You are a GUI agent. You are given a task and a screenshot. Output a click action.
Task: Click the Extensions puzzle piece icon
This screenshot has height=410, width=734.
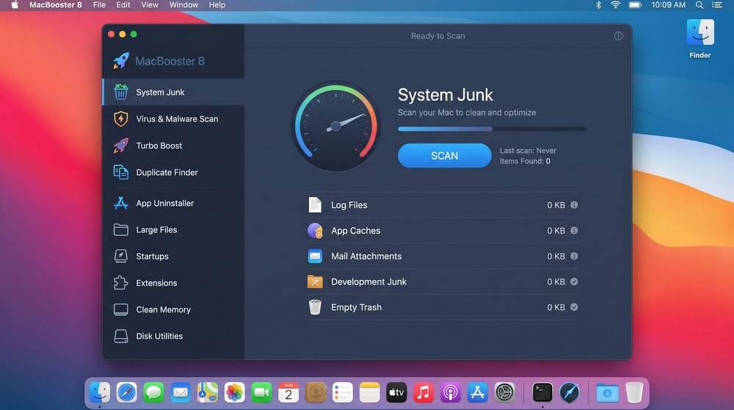[x=121, y=283]
